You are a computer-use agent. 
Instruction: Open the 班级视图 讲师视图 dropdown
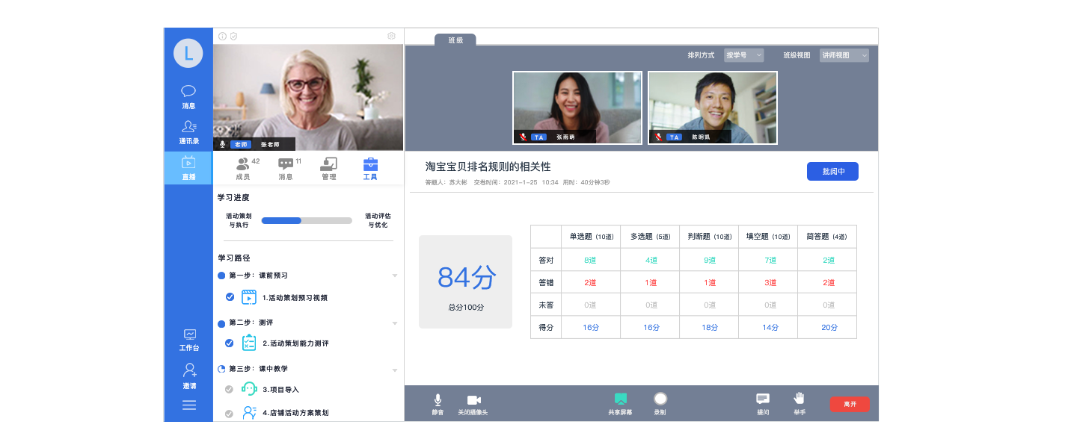[x=844, y=55]
